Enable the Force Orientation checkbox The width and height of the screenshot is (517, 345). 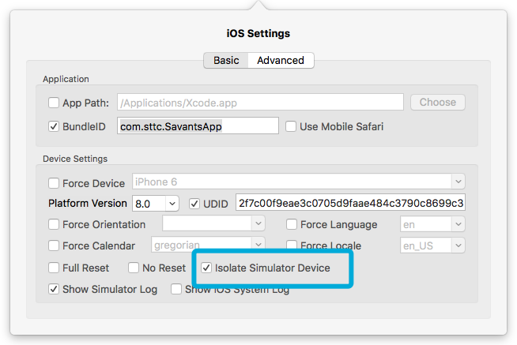click(x=54, y=224)
